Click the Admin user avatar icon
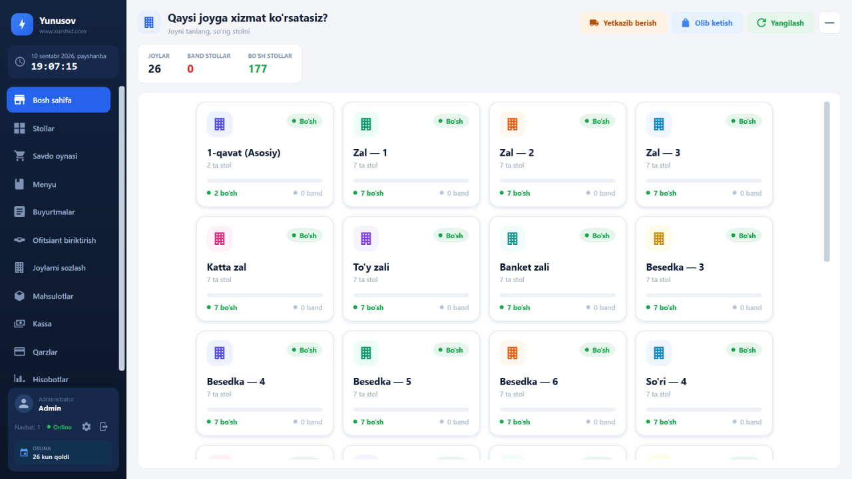852x479 pixels. pyautogui.click(x=24, y=404)
